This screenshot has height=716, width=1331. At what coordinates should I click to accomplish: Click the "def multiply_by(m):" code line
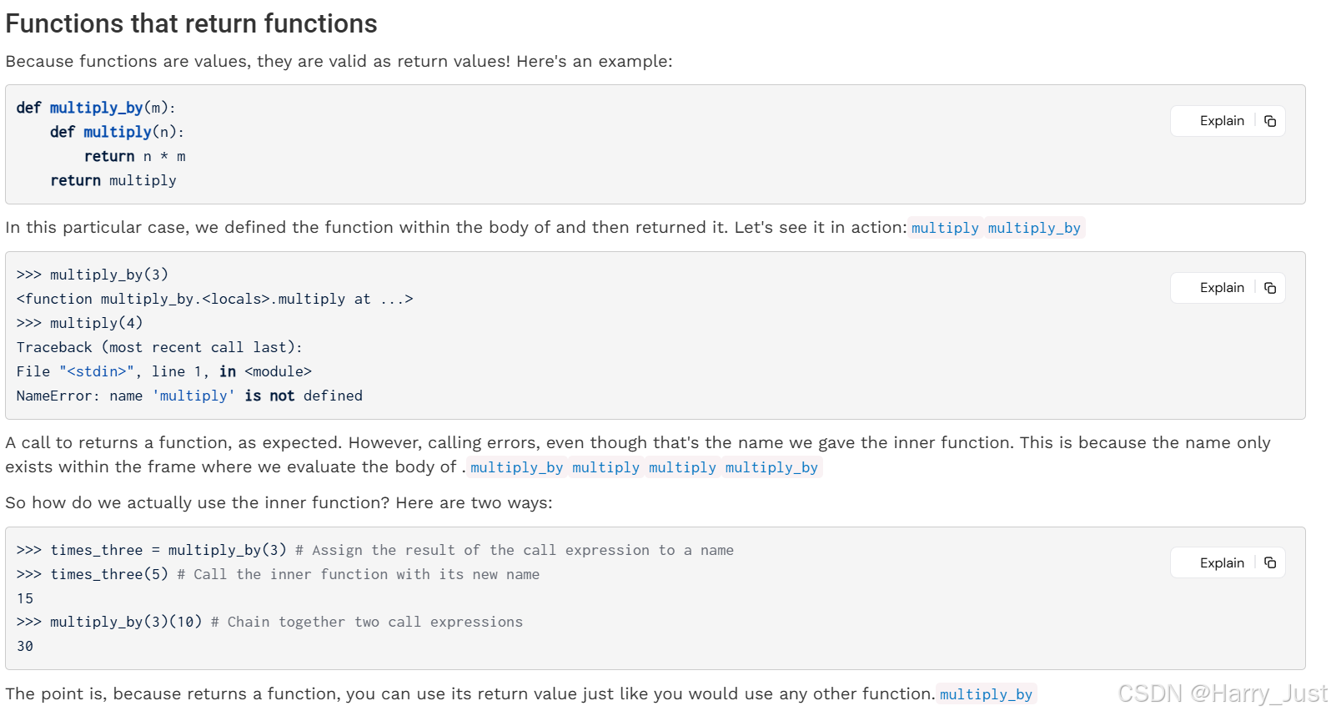point(96,108)
